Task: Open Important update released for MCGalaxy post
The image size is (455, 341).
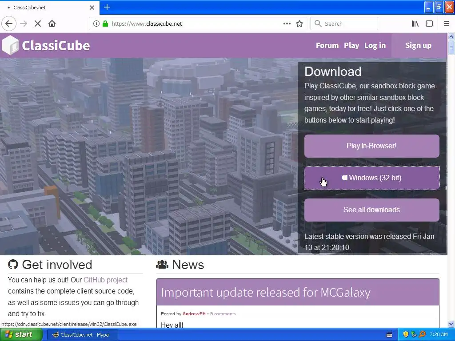Action: pos(266,292)
